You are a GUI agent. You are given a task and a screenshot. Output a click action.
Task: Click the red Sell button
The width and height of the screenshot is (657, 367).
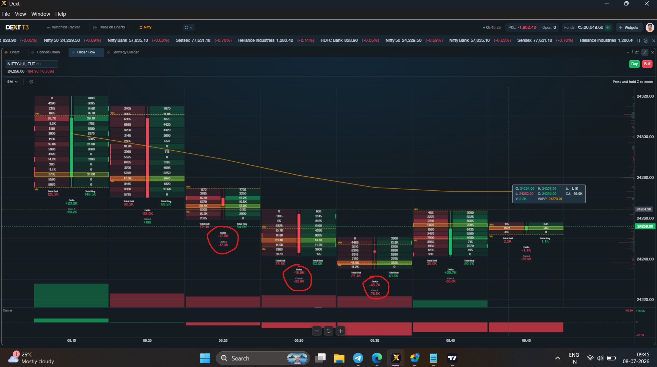point(647,64)
